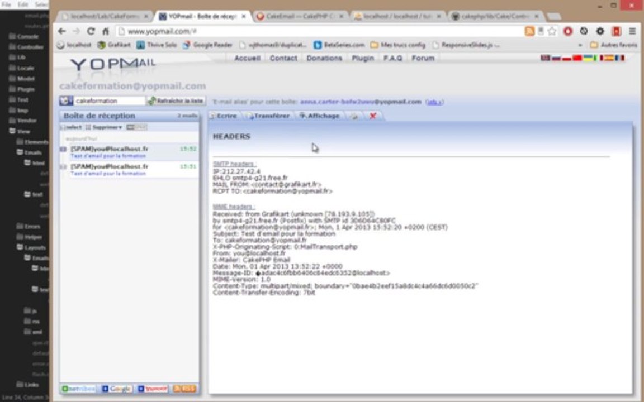The width and height of the screenshot is (644, 402).
Task: Click the red square extension icon
Action: [x=616, y=31]
